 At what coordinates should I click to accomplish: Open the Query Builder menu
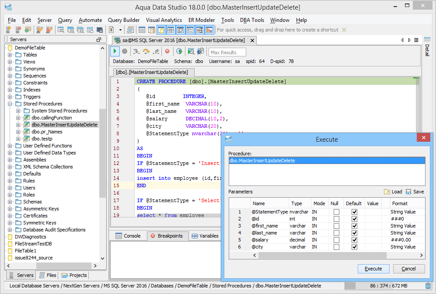(124, 20)
